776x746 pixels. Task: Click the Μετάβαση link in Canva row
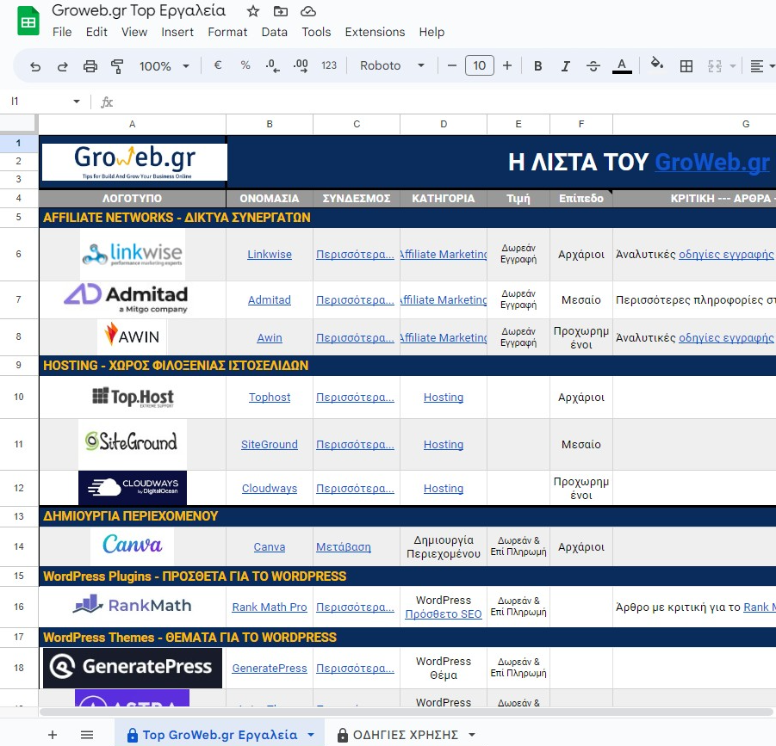click(x=344, y=546)
